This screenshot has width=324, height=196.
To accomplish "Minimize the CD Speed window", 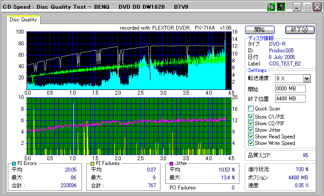I will (297, 7).
